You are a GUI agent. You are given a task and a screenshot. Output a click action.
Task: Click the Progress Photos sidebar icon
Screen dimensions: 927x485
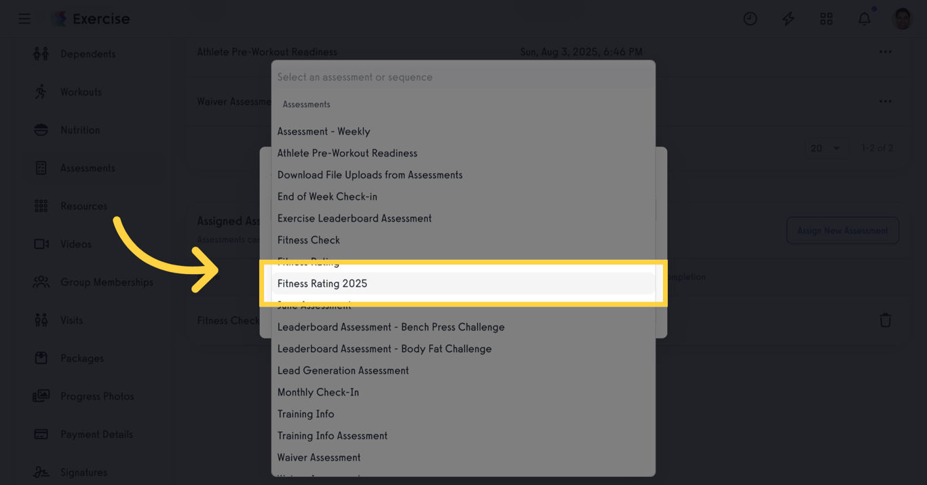coord(40,396)
